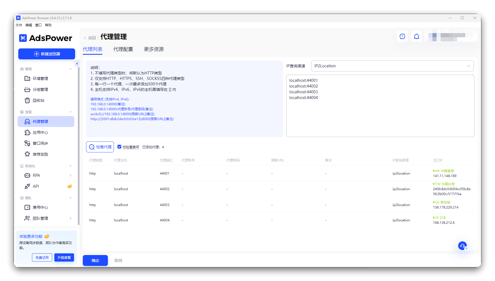
Task: Open 回收站 recycle bin in sidebar
Action: (39, 100)
